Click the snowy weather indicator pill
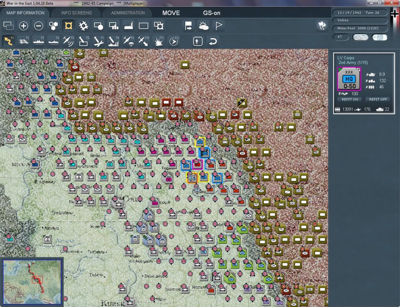Screen dimensions: 400x307 click(x=360, y=37)
